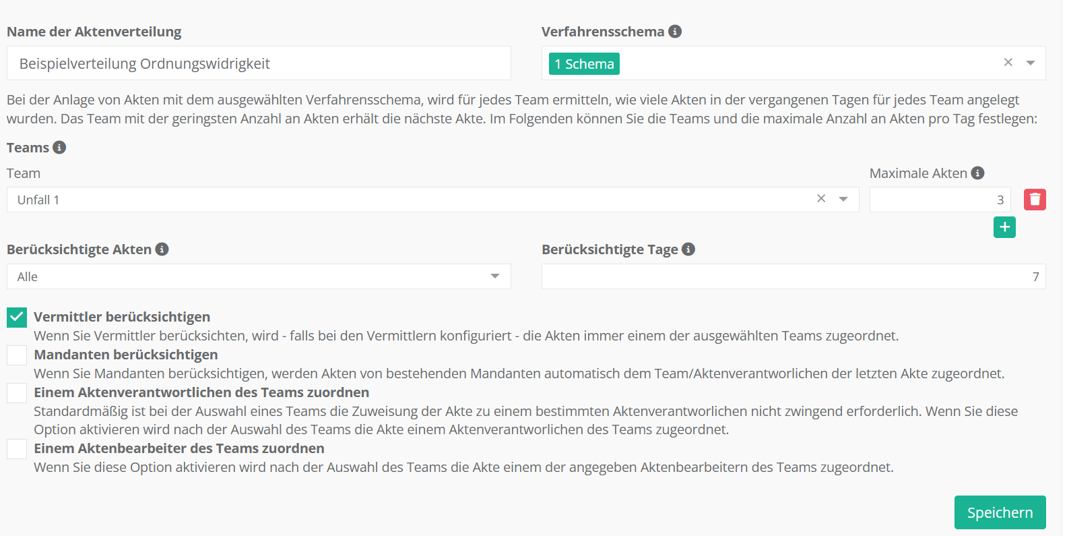This screenshot has height=536, width=1067.
Task: Click the Name der Aktenverteilung text field
Action: coord(259,63)
